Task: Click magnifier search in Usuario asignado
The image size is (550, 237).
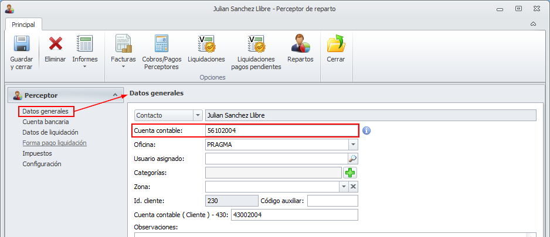Action: pos(352,159)
